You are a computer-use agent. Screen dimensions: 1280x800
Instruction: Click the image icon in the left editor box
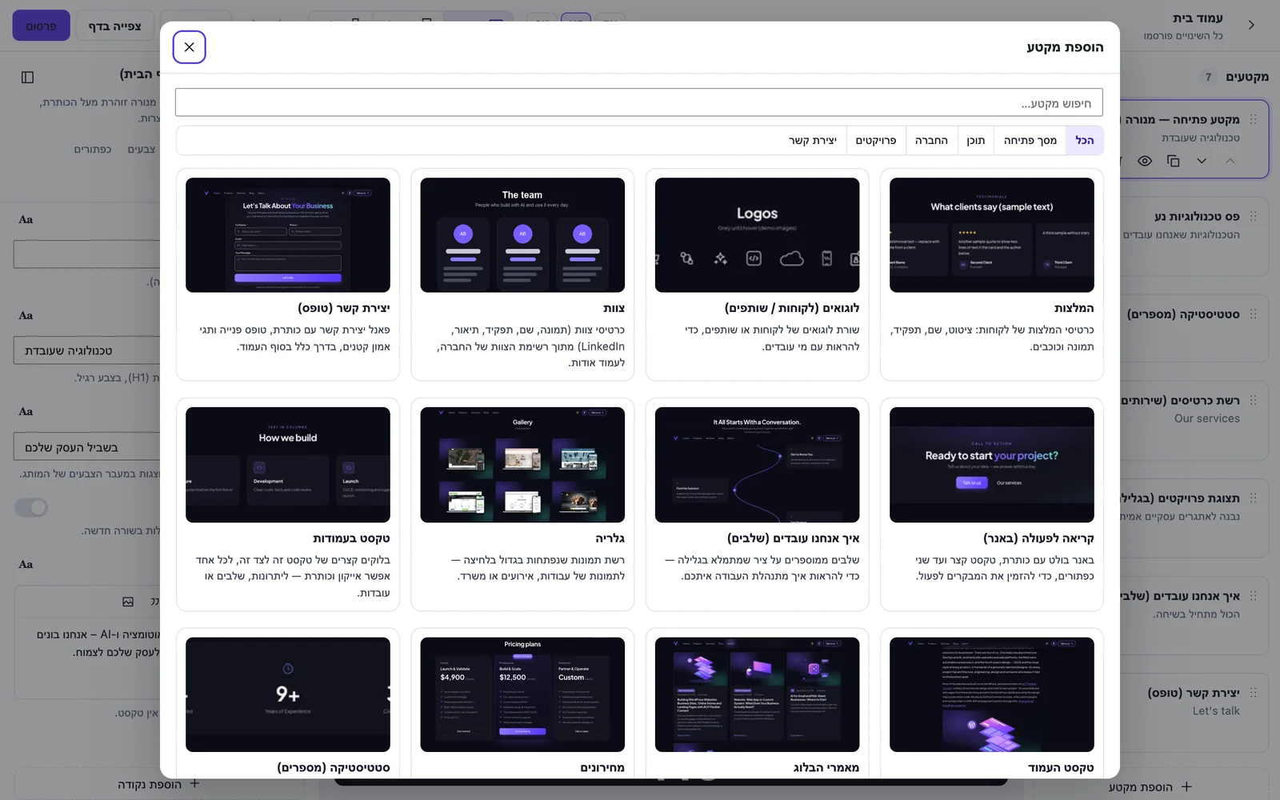pyautogui.click(x=128, y=602)
